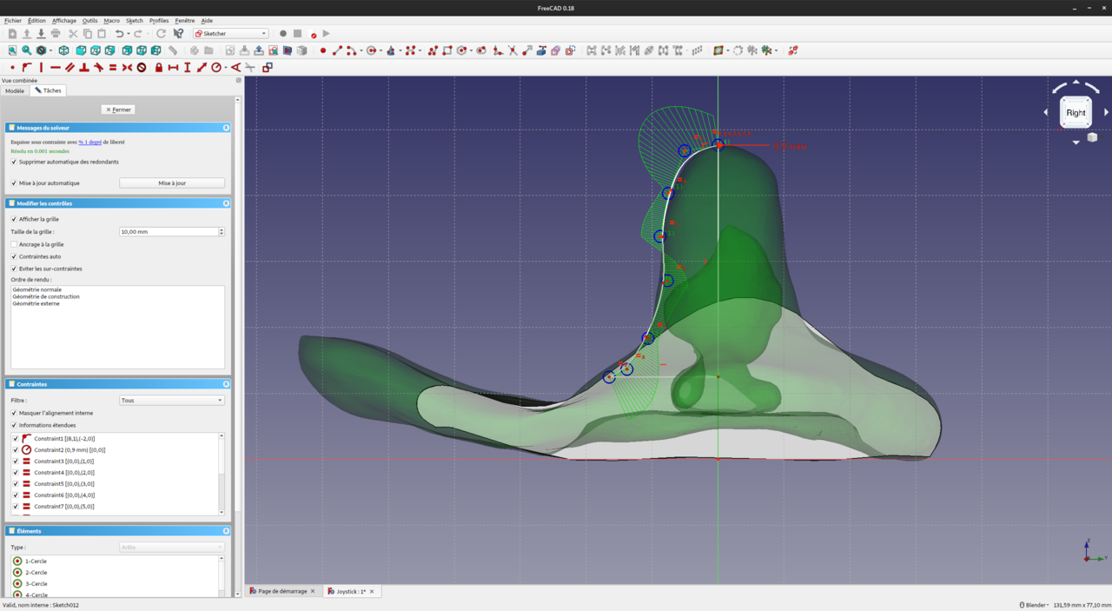The height and width of the screenshot is (611, 1112).
Task: Collapse the 'Éléments' panel
Action: (x=226, y=531)
